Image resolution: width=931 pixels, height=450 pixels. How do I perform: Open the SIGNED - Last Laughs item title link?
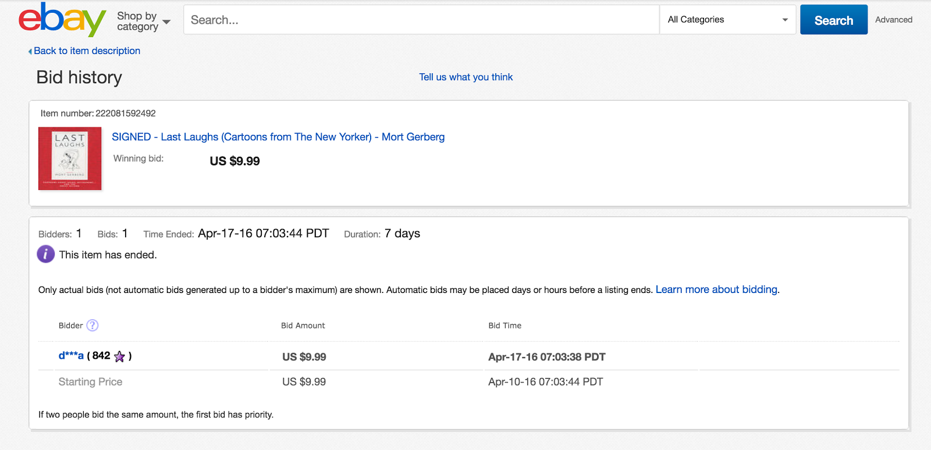278,137
